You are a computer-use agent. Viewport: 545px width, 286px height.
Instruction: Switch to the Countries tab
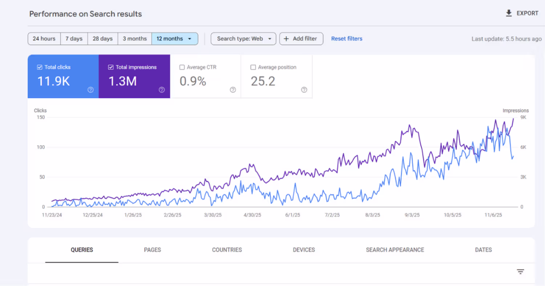coord(227,250)
